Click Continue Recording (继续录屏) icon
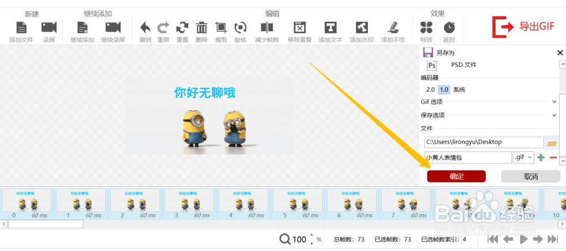 click(113, 28)
